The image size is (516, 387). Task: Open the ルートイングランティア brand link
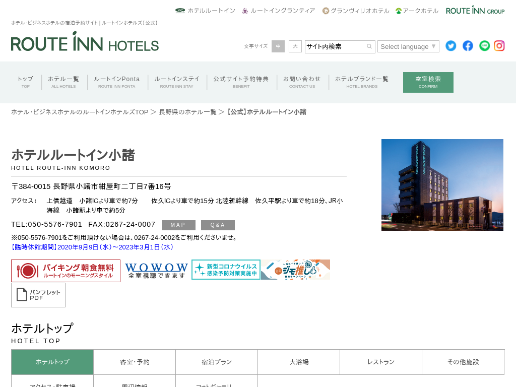(x=278, y=11)
